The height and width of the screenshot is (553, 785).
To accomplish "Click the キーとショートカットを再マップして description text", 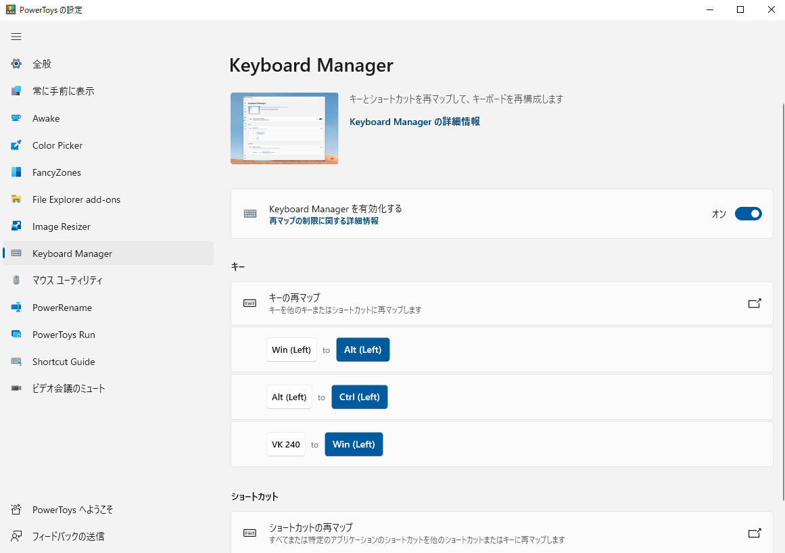I will pos(456,99).
